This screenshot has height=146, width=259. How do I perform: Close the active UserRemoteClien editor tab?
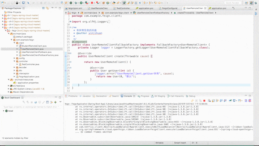205,8
